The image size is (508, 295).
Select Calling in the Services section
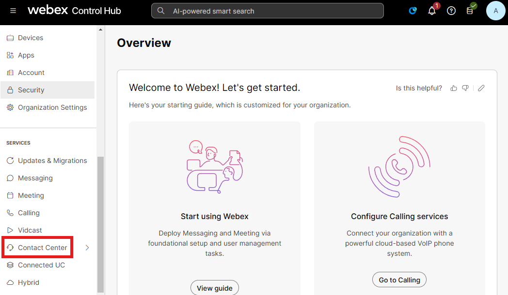(x=29, y=213)
